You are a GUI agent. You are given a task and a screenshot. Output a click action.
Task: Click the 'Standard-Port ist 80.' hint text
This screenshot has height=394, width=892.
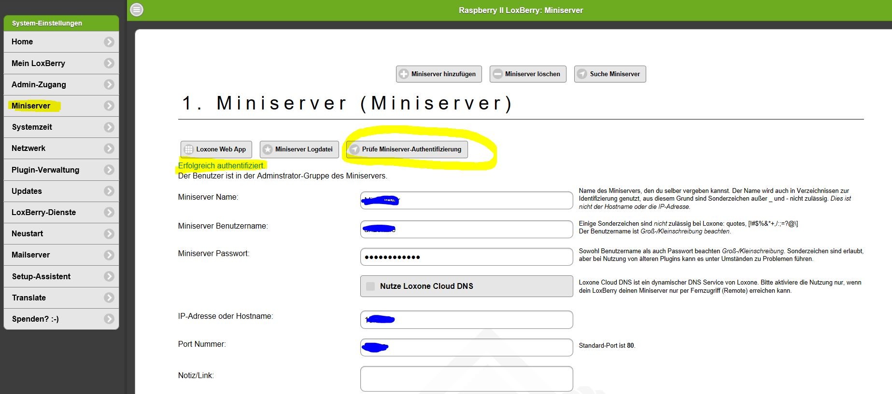607,346
